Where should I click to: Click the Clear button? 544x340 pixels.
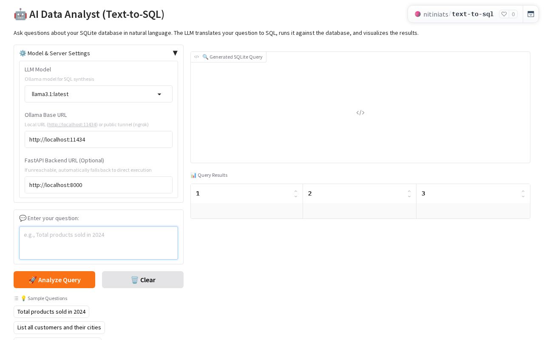143,280
